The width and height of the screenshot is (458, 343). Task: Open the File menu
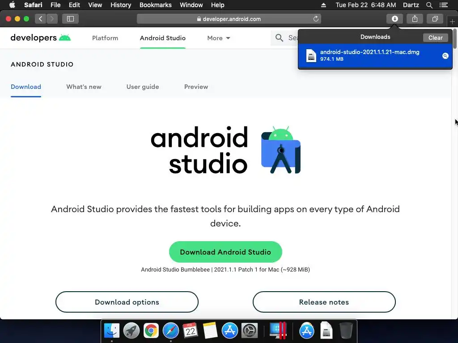point(55,5)
